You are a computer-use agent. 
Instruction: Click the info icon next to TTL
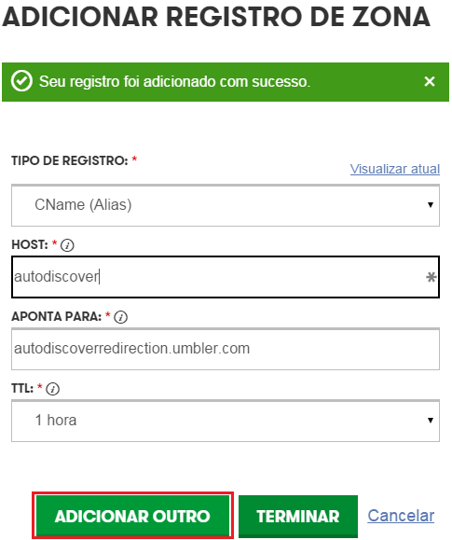(x=53, y=389)
